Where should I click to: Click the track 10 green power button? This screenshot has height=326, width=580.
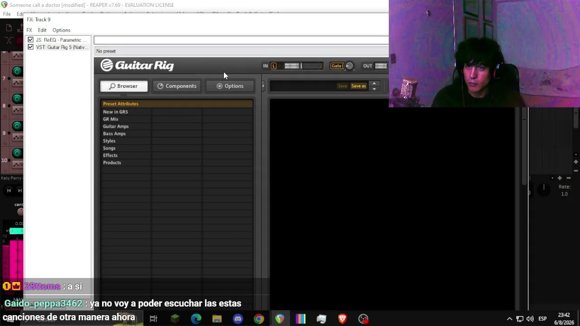[x=17, y=153]
